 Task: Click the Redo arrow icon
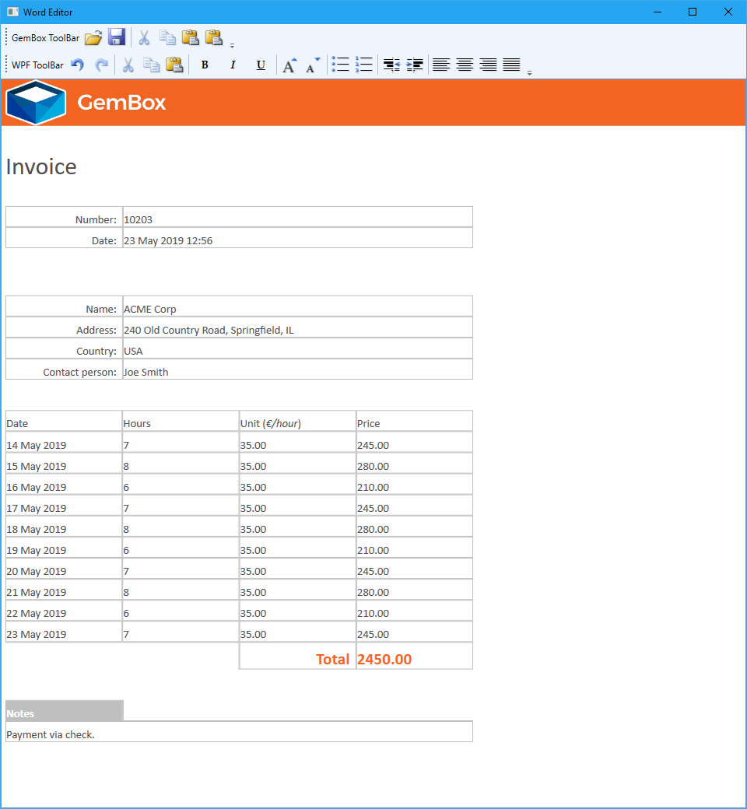point(101,65)
